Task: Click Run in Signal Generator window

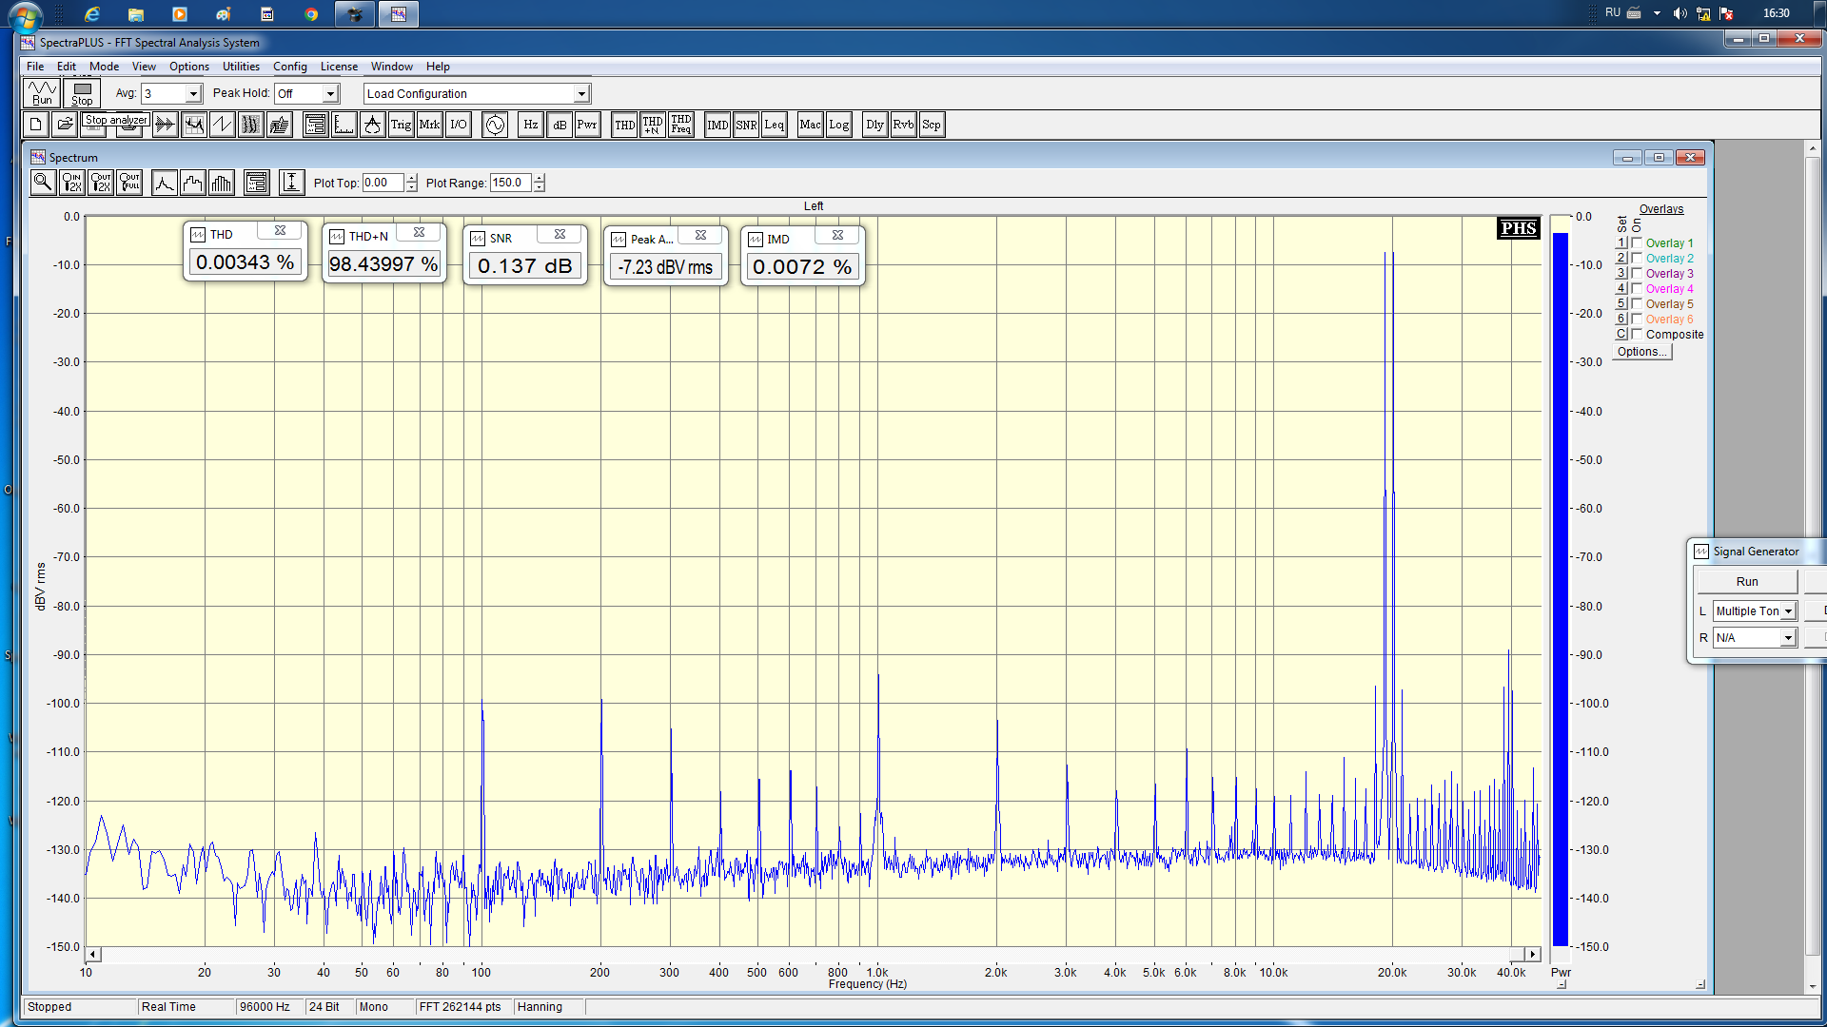Action: point(1747,582)
